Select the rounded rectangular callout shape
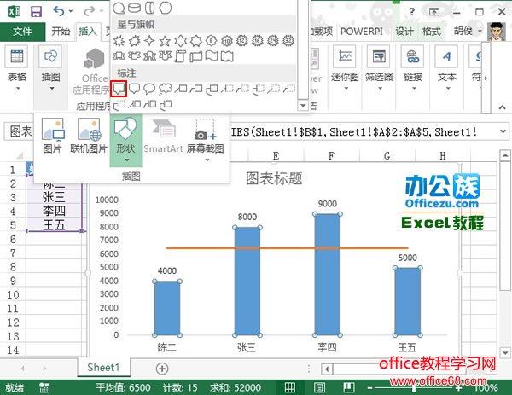Image resolution: width=512 pixels, height=395 pixels. pos(134,89)
